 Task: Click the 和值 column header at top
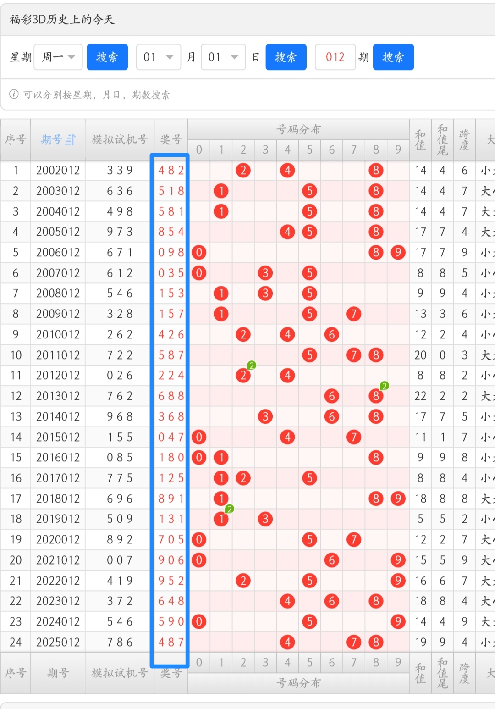420,139
